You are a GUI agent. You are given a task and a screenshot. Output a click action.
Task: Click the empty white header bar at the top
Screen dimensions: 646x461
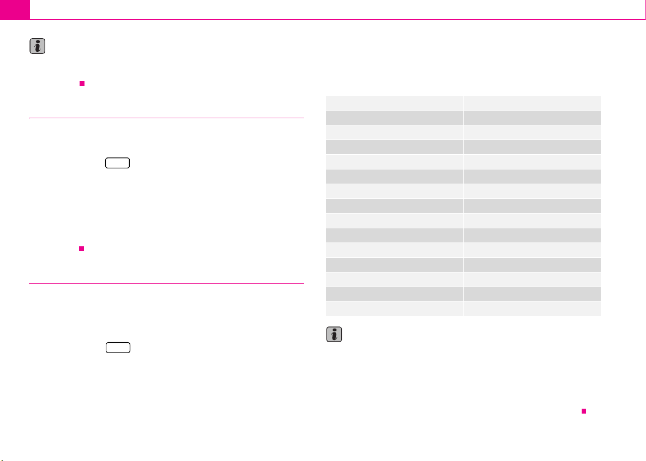(337, 9)
